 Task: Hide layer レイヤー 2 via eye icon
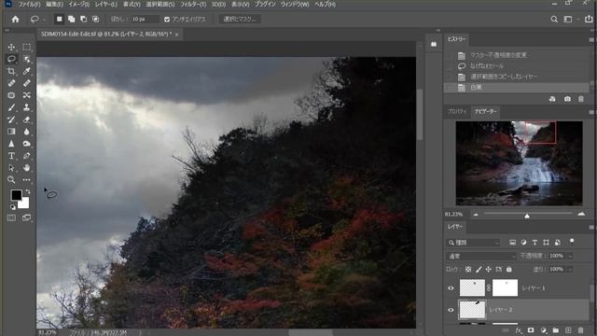pos(451,310)
